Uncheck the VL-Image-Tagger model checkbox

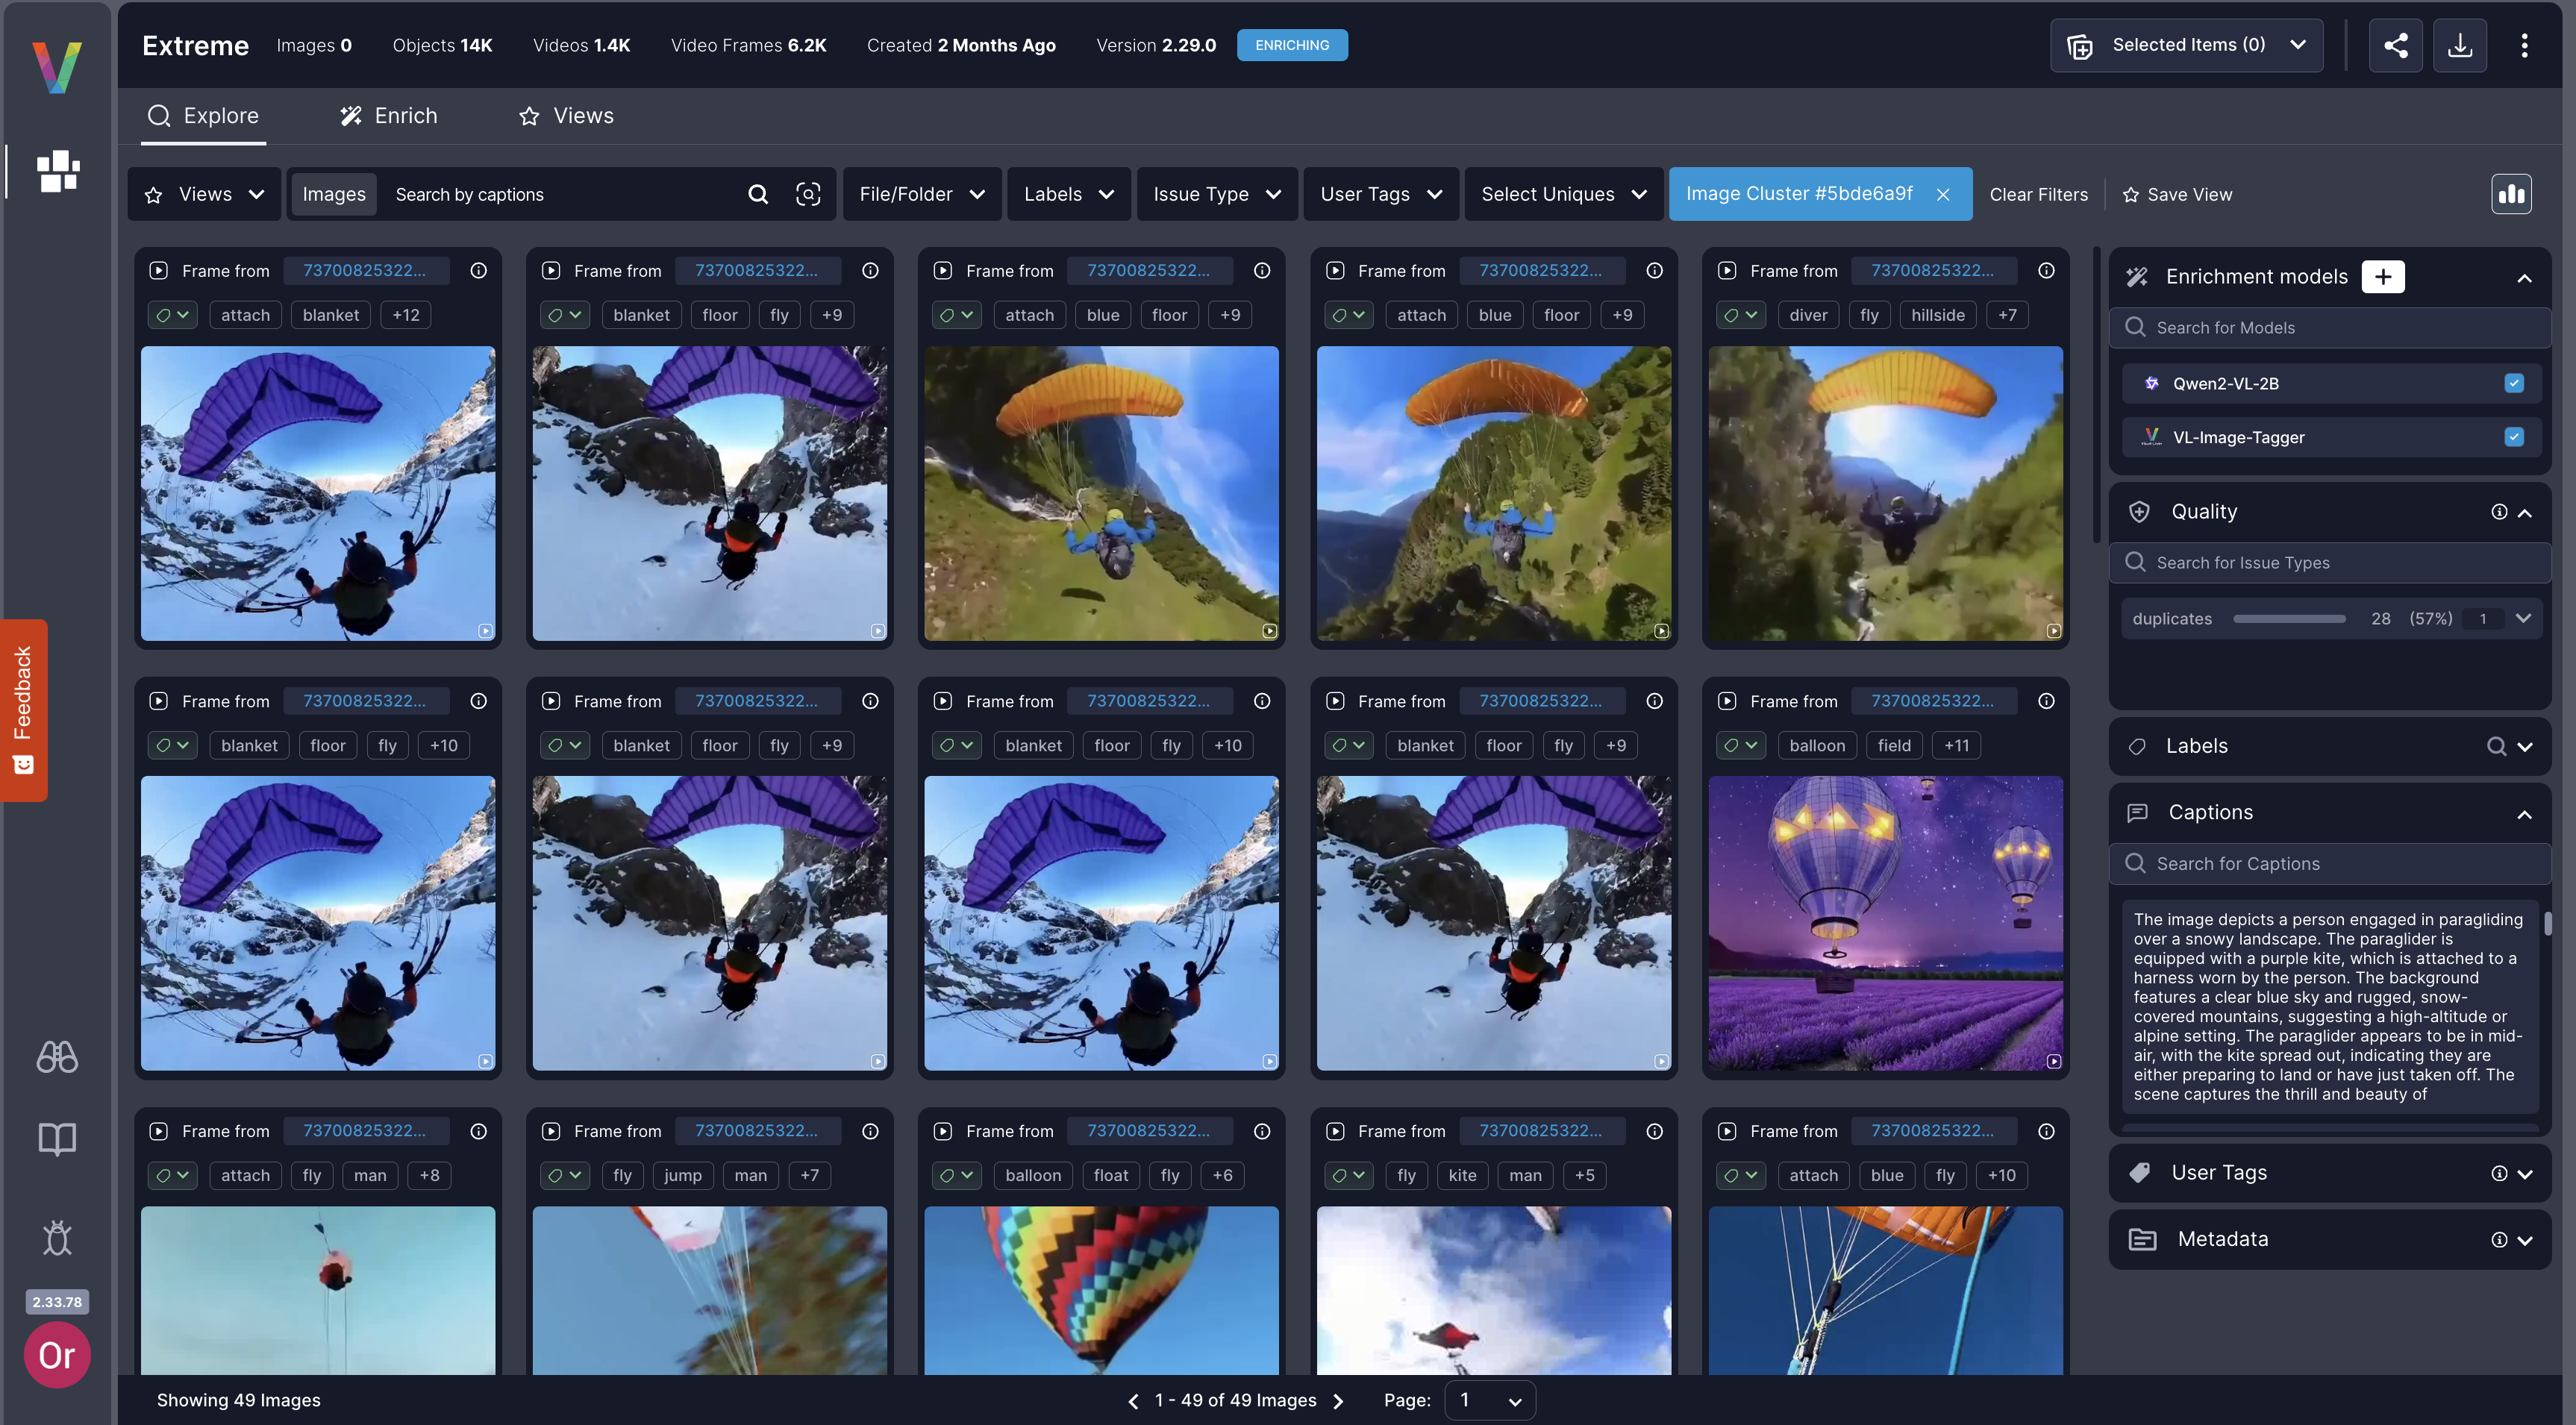pos(2514,437)
